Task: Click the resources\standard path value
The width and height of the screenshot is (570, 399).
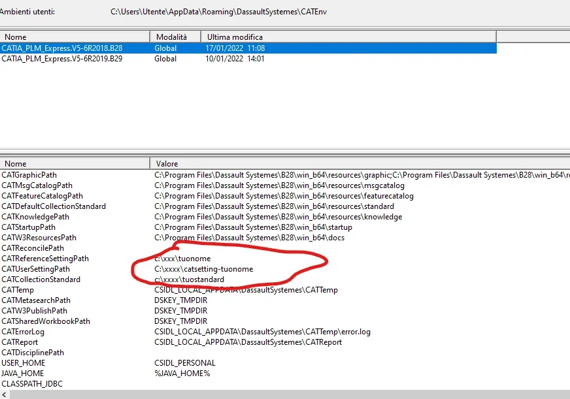Action: point(274,206)
